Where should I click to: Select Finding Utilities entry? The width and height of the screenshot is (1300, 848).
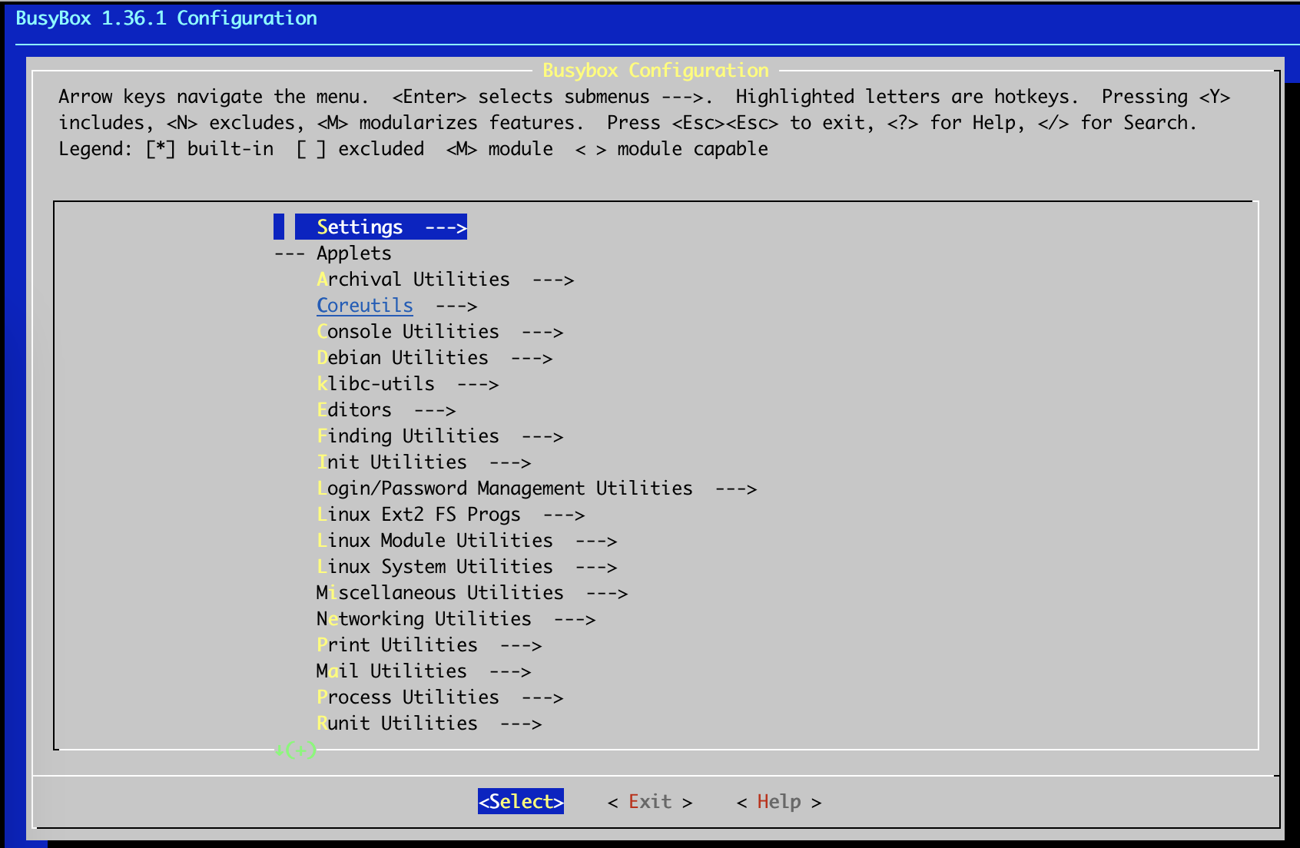click(408, 436)
